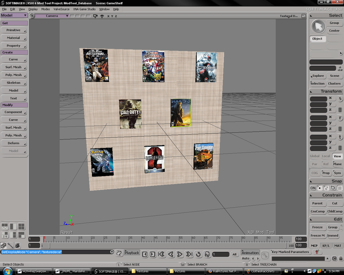Open the XNA Game Studio menu

pos(84,9)
